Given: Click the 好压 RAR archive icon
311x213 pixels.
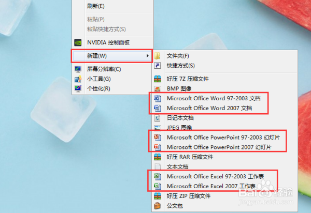Looking at the screenshot, I should (x=158, y=157).
